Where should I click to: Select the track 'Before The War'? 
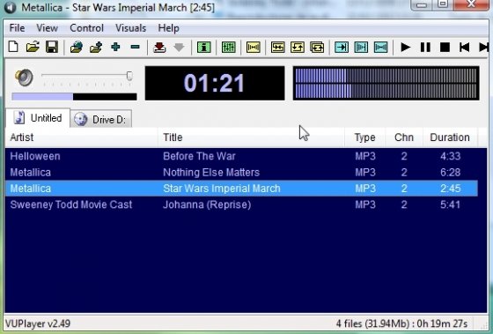199,156
